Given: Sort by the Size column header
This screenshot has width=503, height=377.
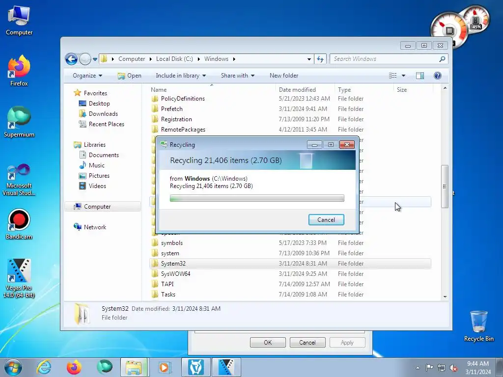Looking at the screenshot, I should point(413,90).
